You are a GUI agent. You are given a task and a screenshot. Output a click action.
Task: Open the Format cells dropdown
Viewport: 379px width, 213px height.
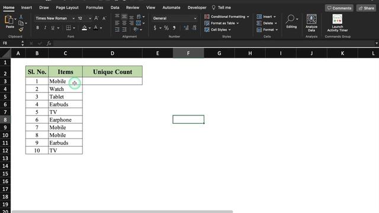[x=267, y=30]
